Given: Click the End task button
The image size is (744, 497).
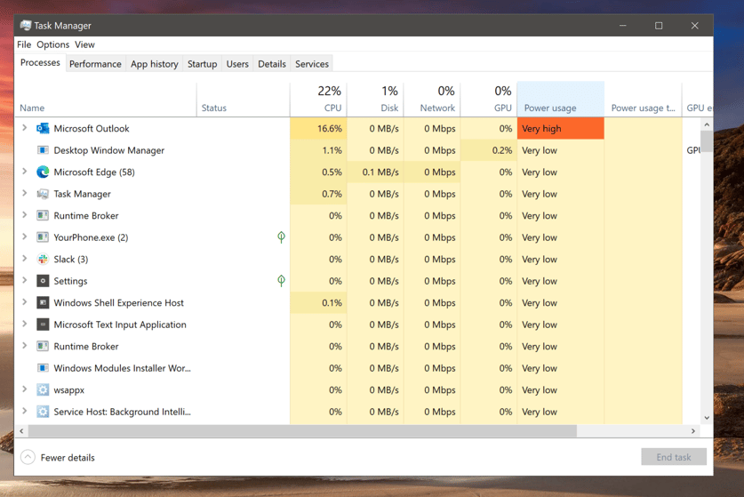Looking at the screenshot, I should pyautogui.click(x=674, y=457).
